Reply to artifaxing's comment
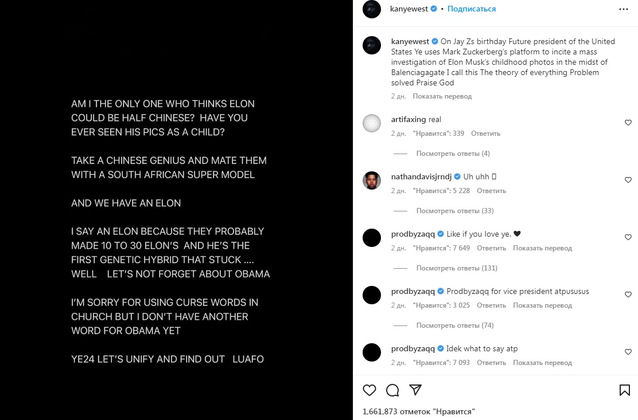The width and height of the screenshot is (638, 420). coord(485,134)
